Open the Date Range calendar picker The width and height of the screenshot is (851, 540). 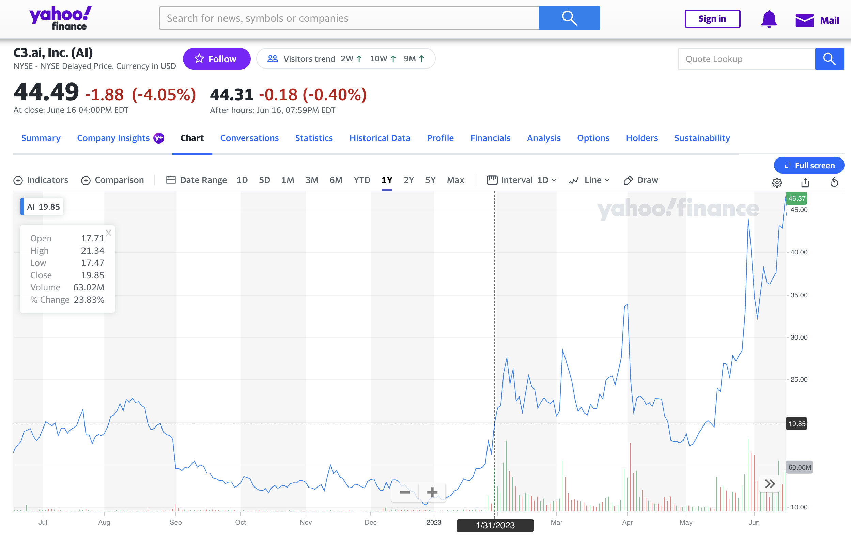tap(197, 180)
